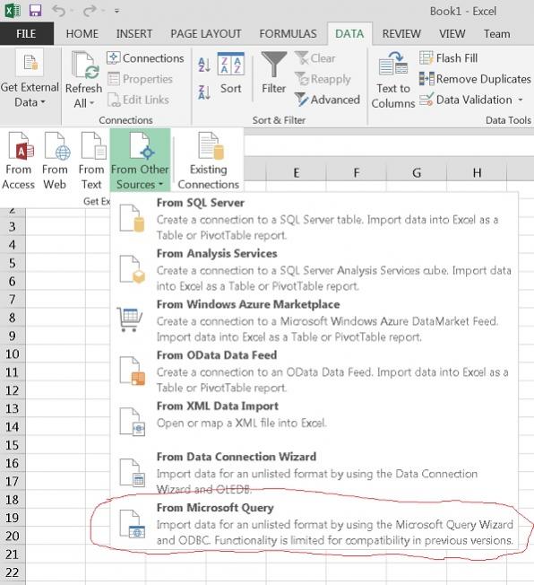
Task: Choose From OData Data Feed
Action: 314,371
